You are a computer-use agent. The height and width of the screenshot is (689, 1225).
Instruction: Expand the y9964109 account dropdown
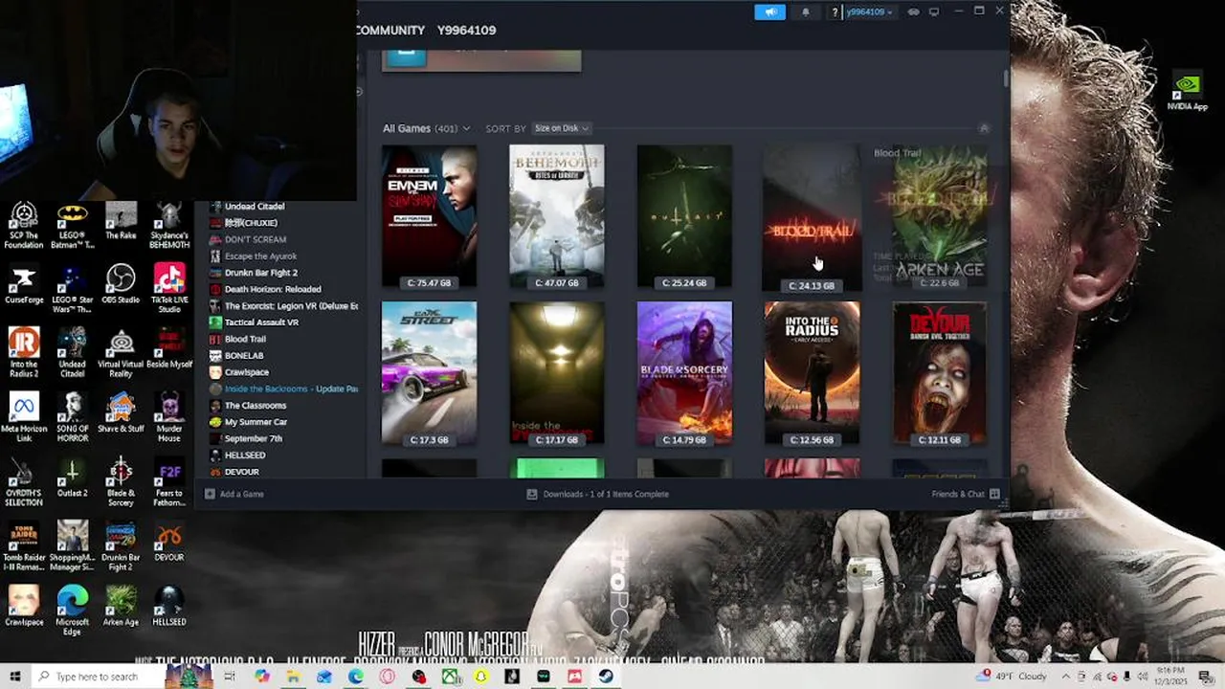(869, 11)
